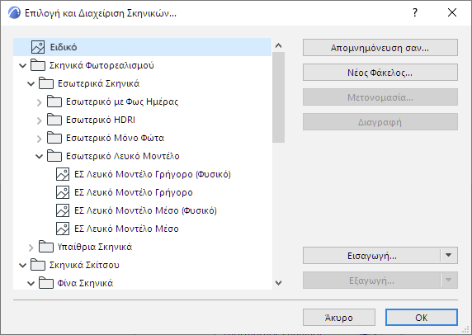The width and height of the screenshot is (472, 335).
Task: Select the Εσωτερικό HDRI folder label
Action: click(101, 120)
